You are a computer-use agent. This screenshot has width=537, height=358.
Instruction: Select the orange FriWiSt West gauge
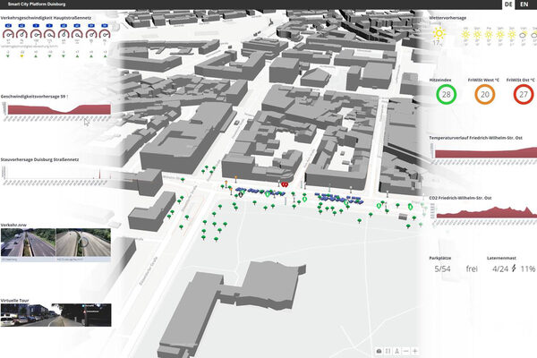tap(486, 95)
